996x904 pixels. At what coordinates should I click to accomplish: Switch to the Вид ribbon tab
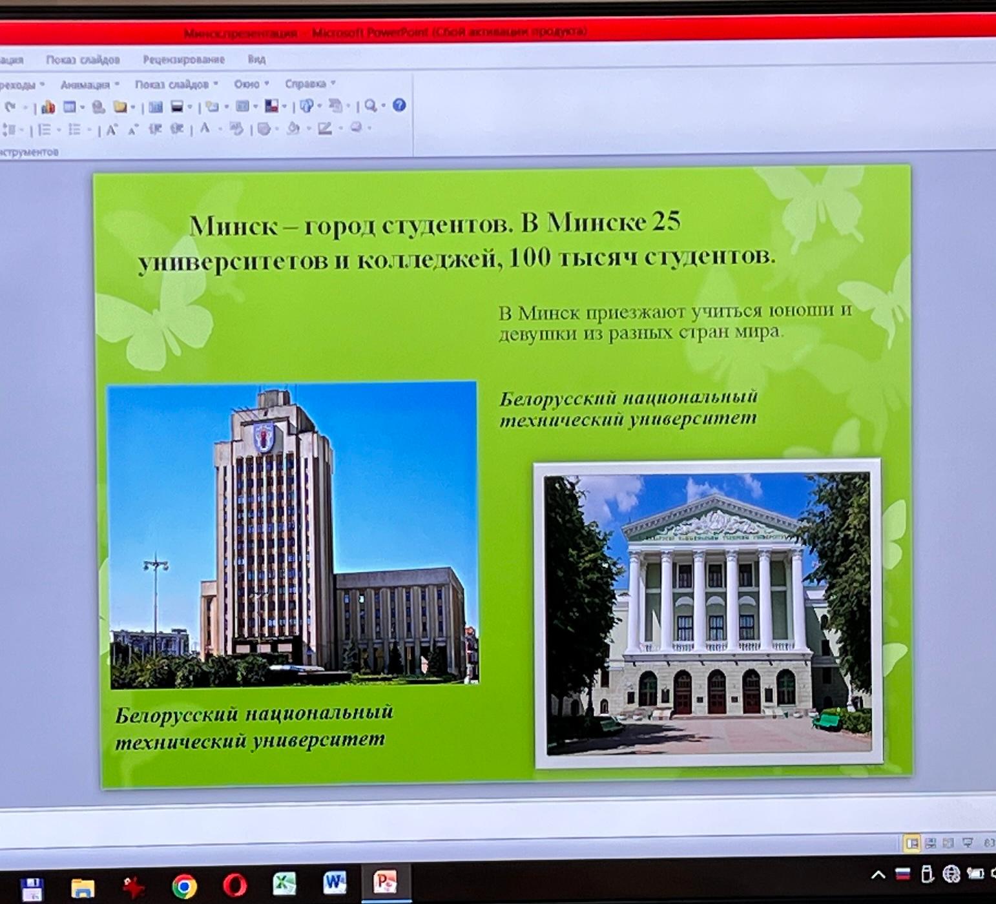coord(256,59)
